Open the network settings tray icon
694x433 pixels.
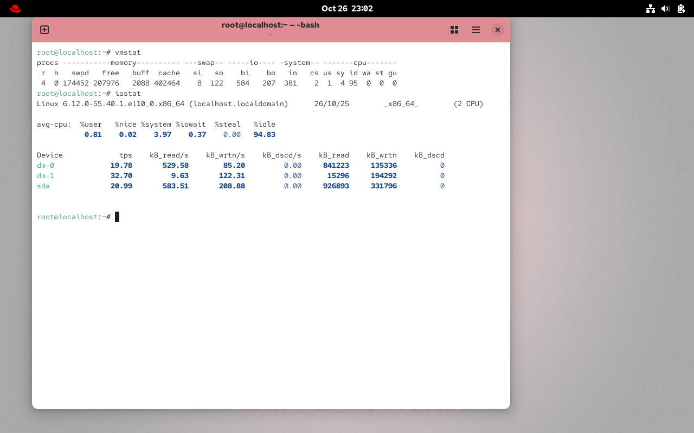[x=651, y=8]
